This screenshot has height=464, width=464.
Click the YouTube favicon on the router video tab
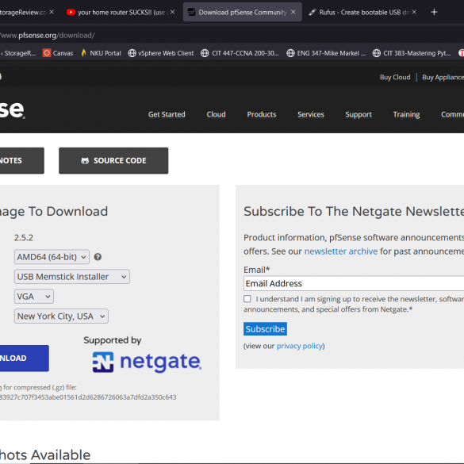click(x=71, y=12)
